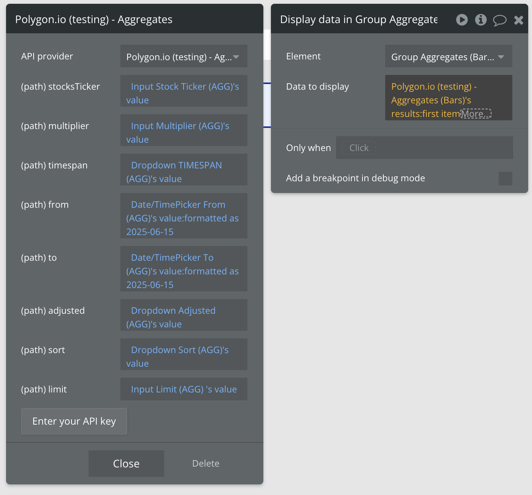Click the play/run icon in action header
This screenshot has height=495, width=532.
click(462, 20)
